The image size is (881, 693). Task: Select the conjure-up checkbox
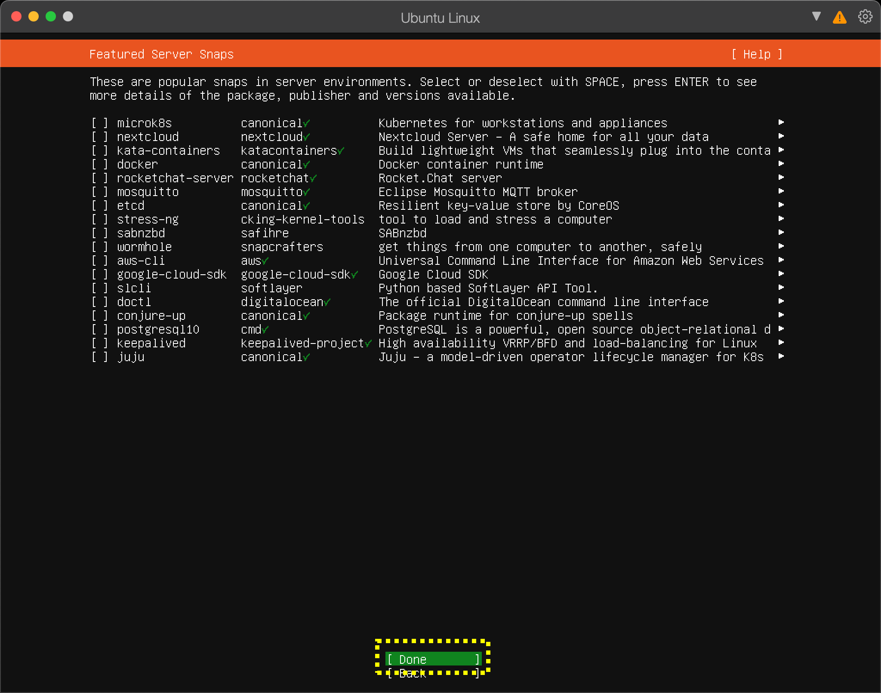(99, 316)
